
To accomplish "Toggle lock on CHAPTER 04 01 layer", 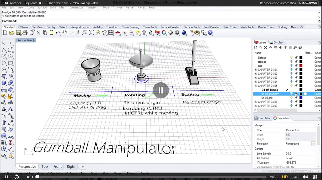I will point(296,70).
